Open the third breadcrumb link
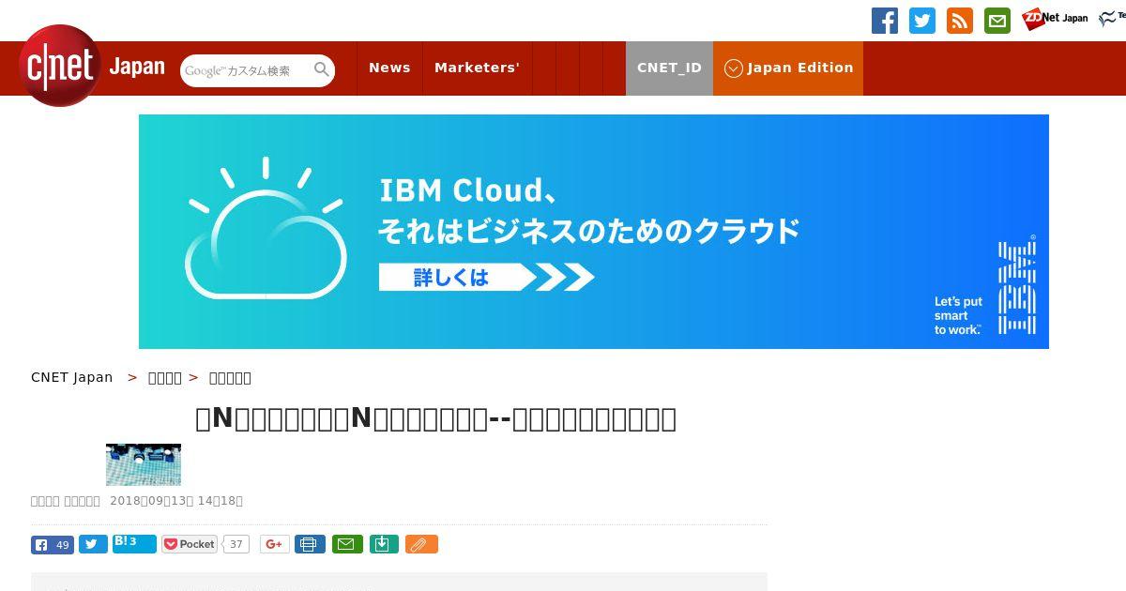The height and width of the screenshot is (591, 1126). [230, 377]
